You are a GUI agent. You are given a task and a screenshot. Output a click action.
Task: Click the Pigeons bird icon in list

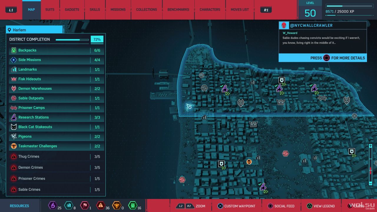point(14,137)
